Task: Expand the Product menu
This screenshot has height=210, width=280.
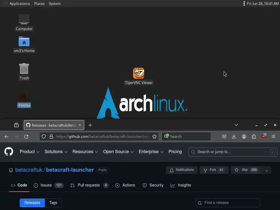Action: 30,151
